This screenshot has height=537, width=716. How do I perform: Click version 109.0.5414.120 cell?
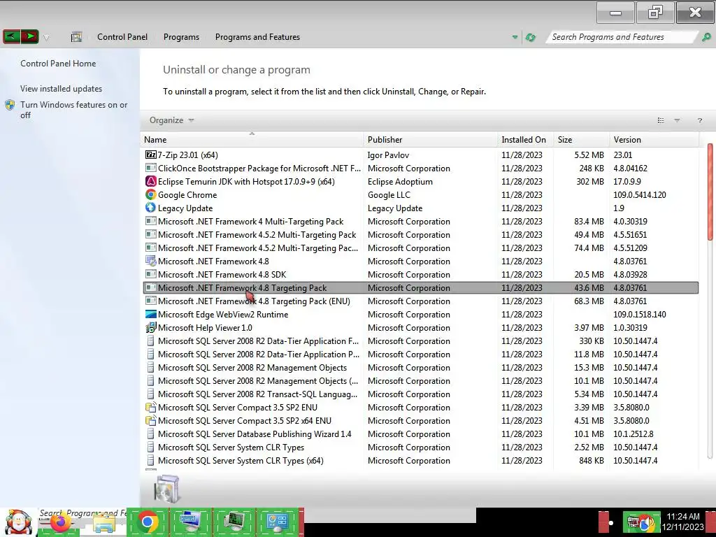coord(639,194)
